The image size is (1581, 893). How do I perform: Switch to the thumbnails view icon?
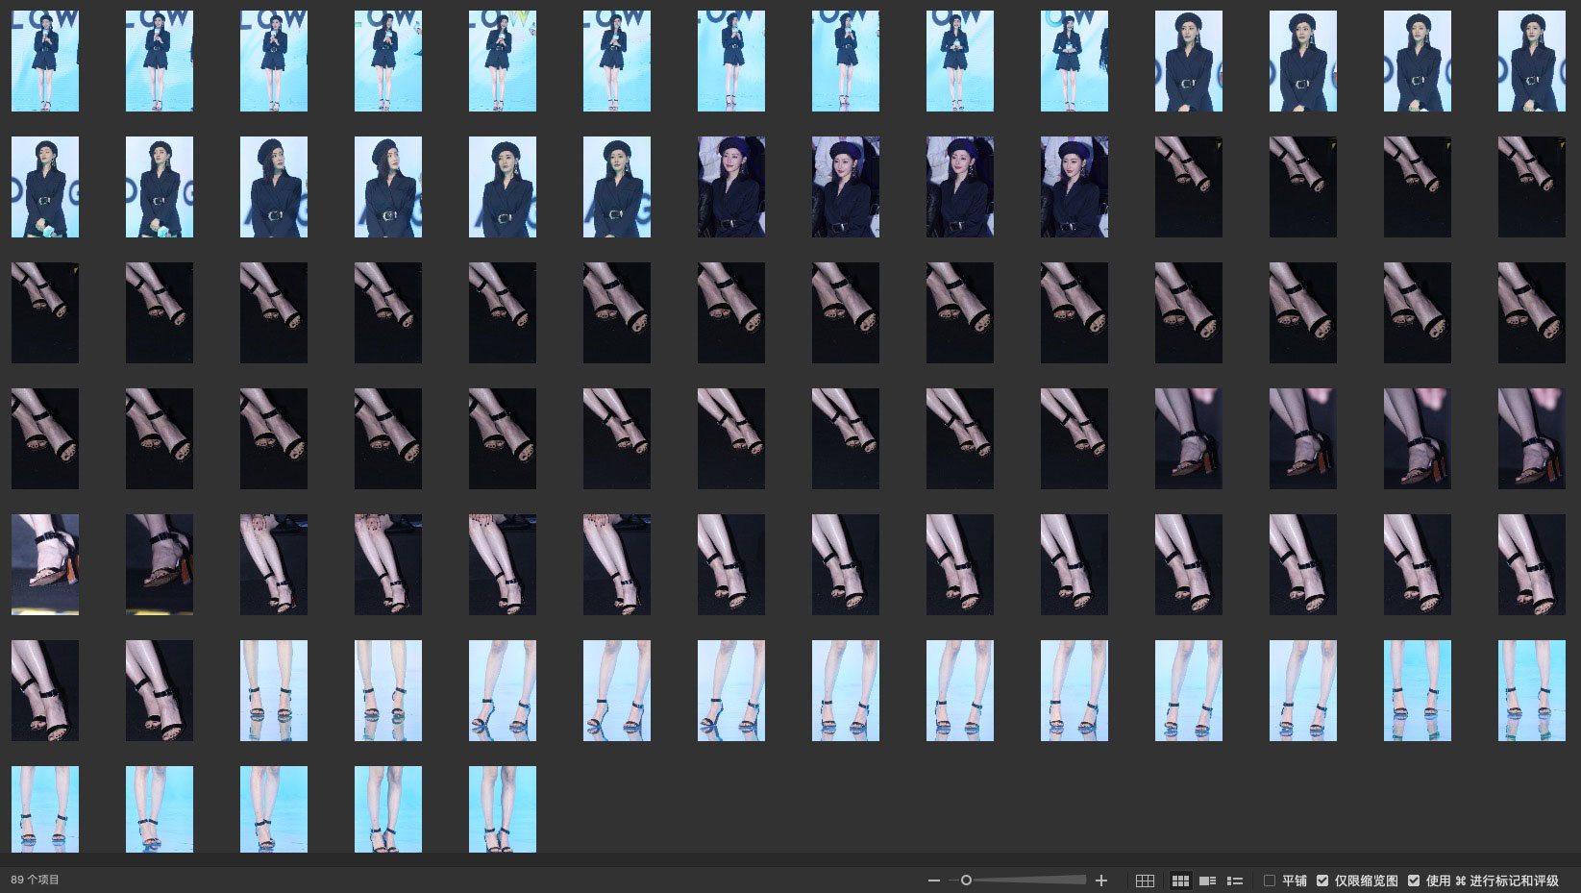1180,881
